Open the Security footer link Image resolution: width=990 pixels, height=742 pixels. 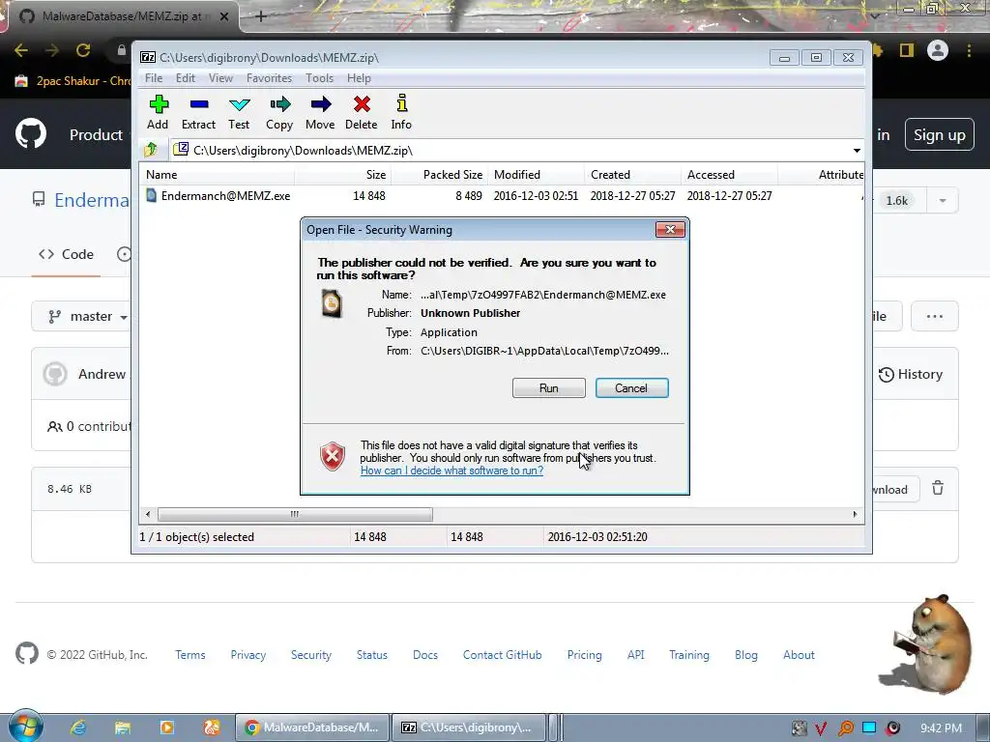(310, 655)
